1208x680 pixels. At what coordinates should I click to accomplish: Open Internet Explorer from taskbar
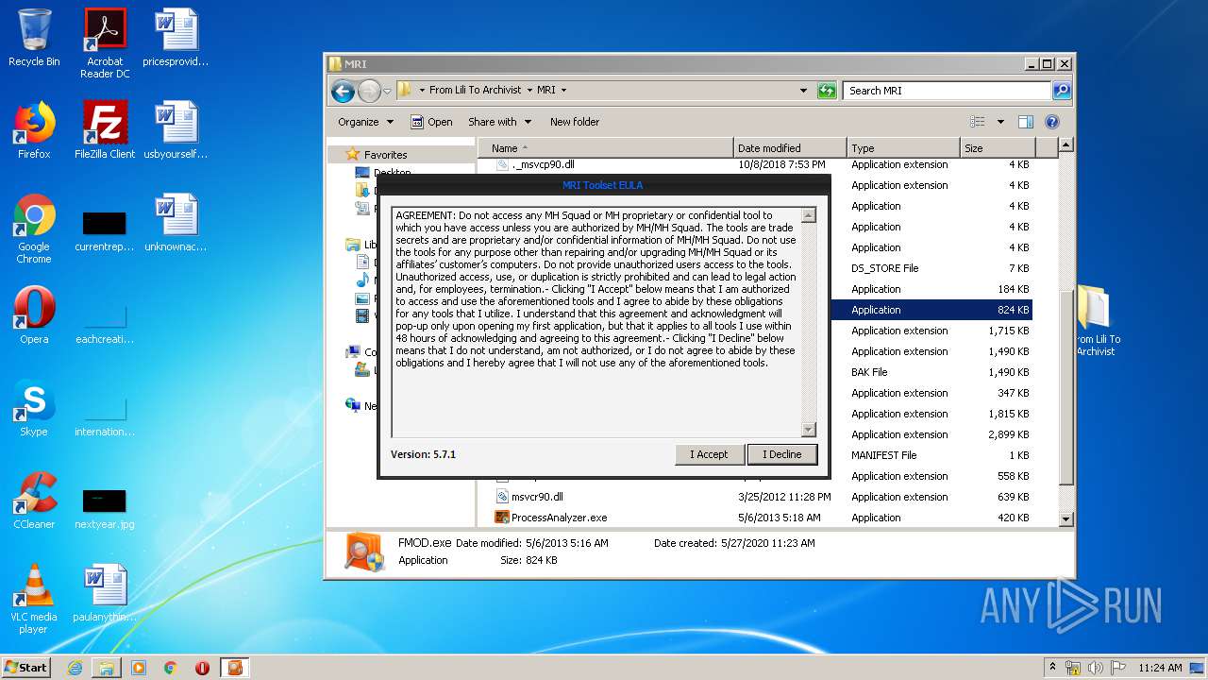click(75, 668)
